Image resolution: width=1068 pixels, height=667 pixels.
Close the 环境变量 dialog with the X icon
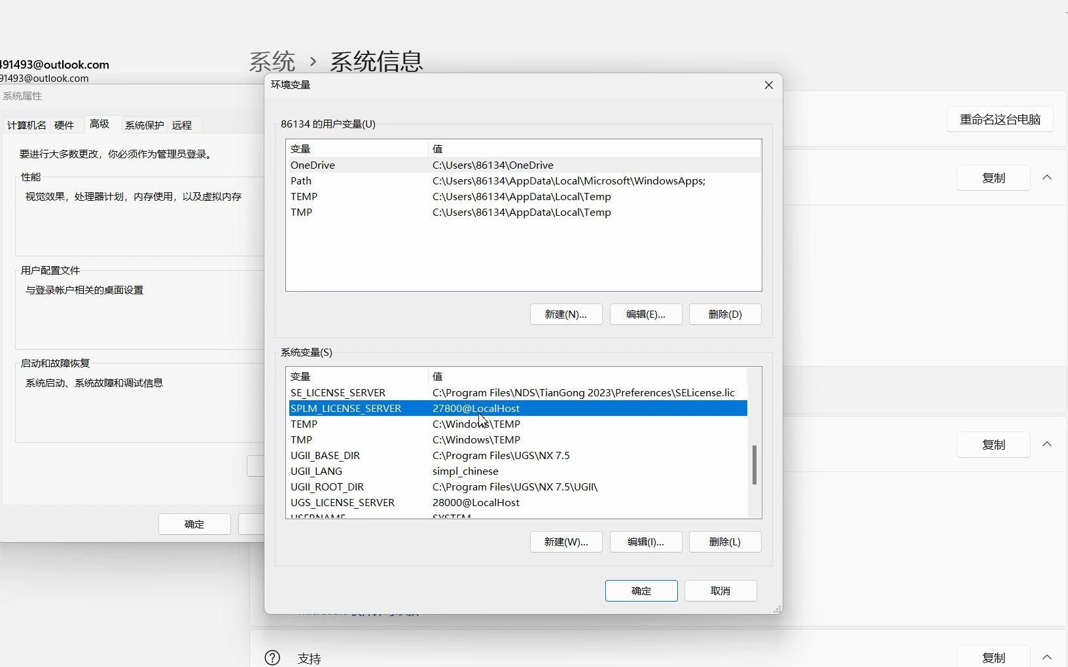click(768, 85)
